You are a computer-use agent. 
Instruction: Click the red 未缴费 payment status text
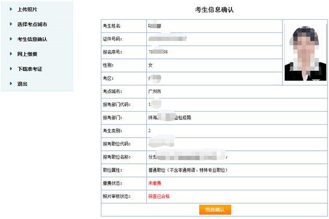(x=155, y=183)
